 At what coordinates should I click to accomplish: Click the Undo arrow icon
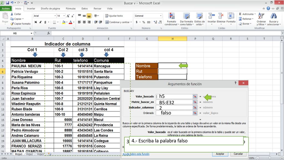point(12,3)
